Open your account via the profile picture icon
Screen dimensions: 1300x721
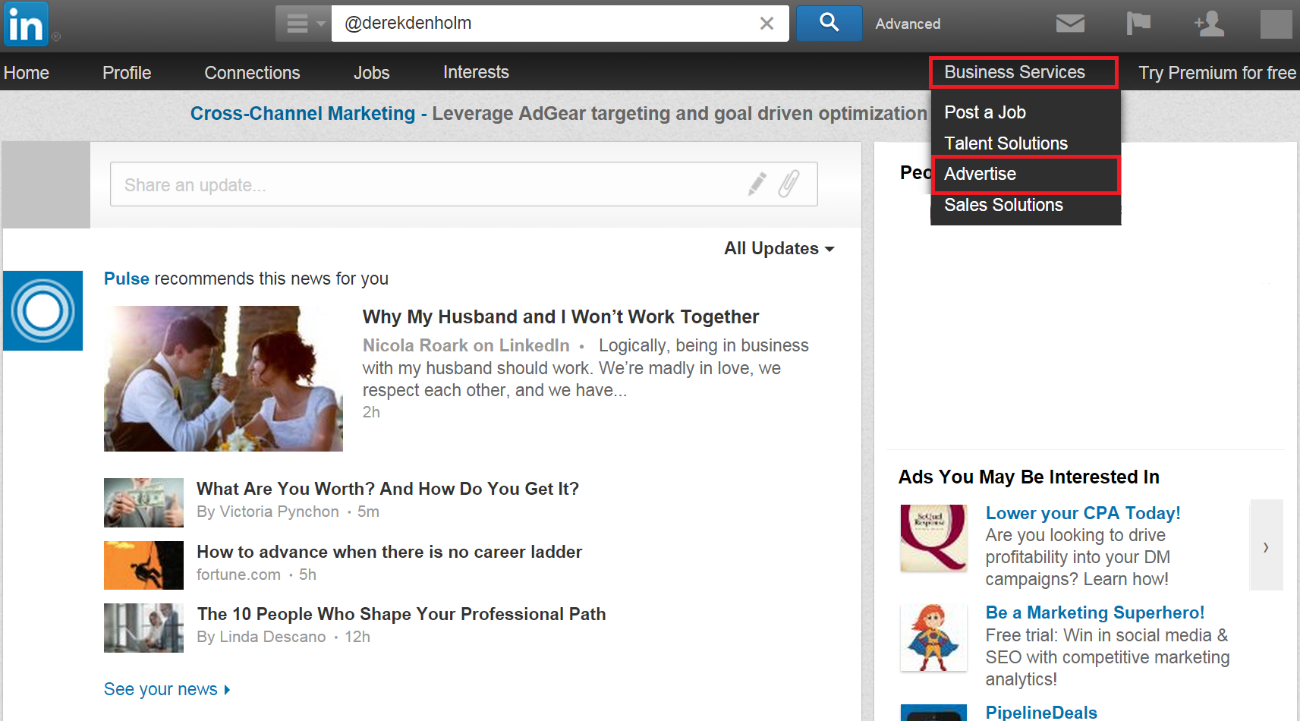[x=1276, y=24]
